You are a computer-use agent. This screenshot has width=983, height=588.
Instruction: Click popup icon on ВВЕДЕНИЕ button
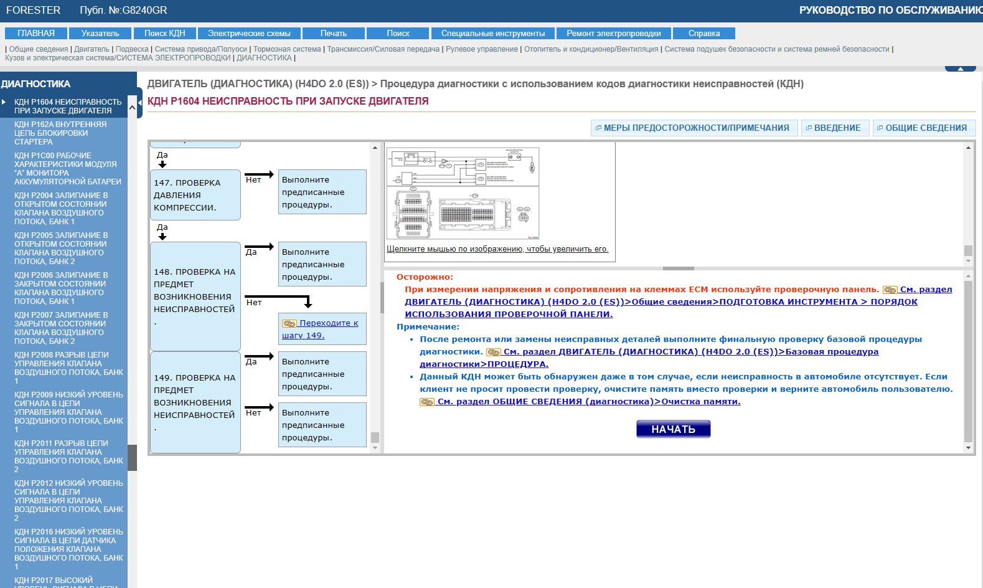point(809,128)
